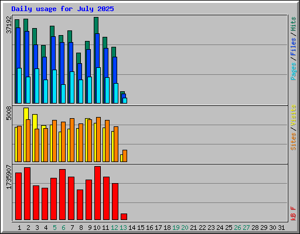
Task: Click the cyan Pages bar for day 6
Action: [x=63, y=94]
